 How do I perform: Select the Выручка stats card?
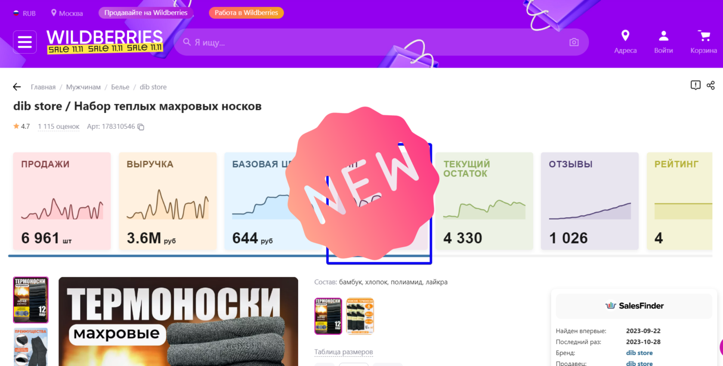[167, 201]
